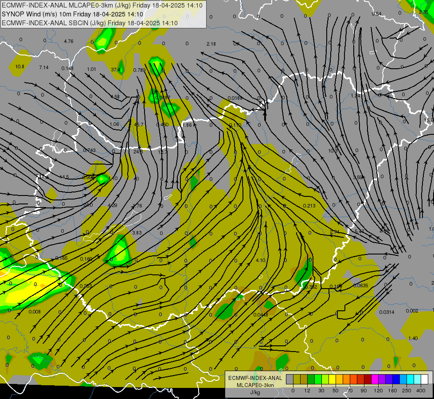Viewport: 434px width, 399px height.
Task: Click the map value 0.213
Action: [x=309, y=205]
